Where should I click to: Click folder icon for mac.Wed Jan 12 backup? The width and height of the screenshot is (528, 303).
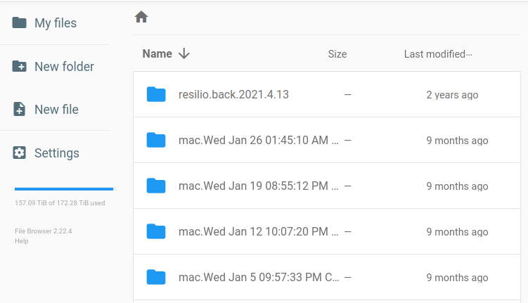(x=156, y=231)
